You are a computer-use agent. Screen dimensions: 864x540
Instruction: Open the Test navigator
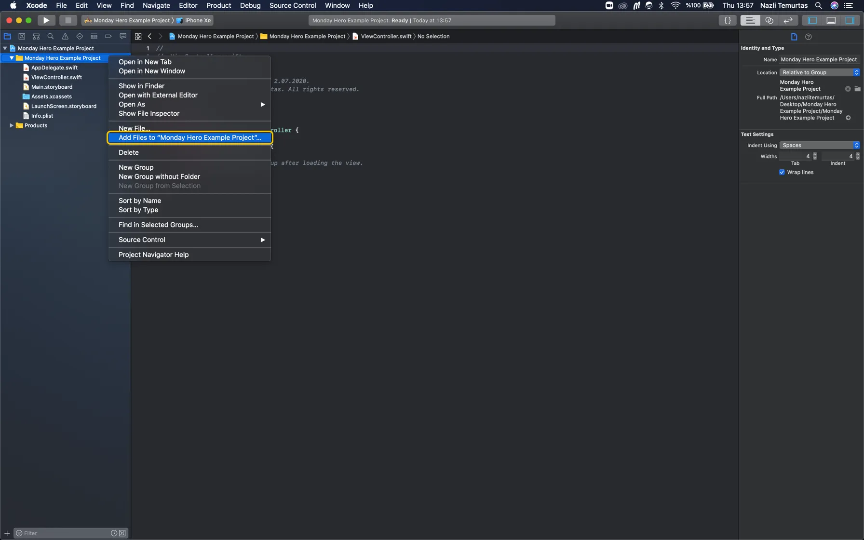point(80,36)
